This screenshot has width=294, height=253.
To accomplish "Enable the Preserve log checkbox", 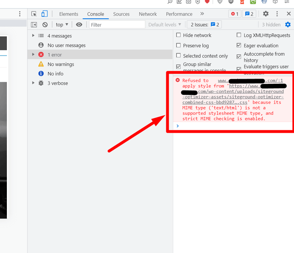I will point(179,46).
